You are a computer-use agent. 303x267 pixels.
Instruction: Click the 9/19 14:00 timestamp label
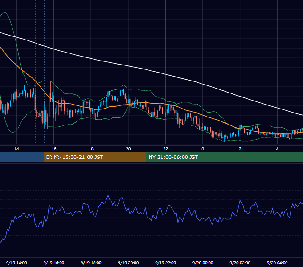tap(16, 263)
